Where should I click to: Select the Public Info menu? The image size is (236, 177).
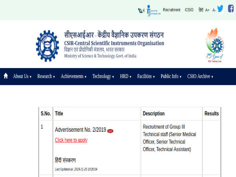171,76
